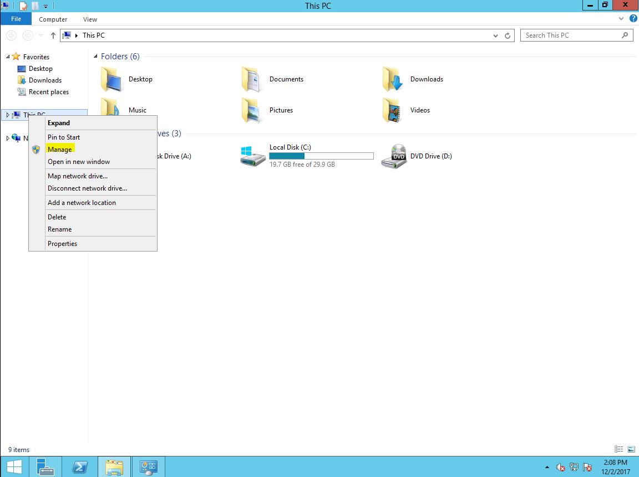Open the Help question mark icon
The image size is (639, 477).
click(633, 19)
